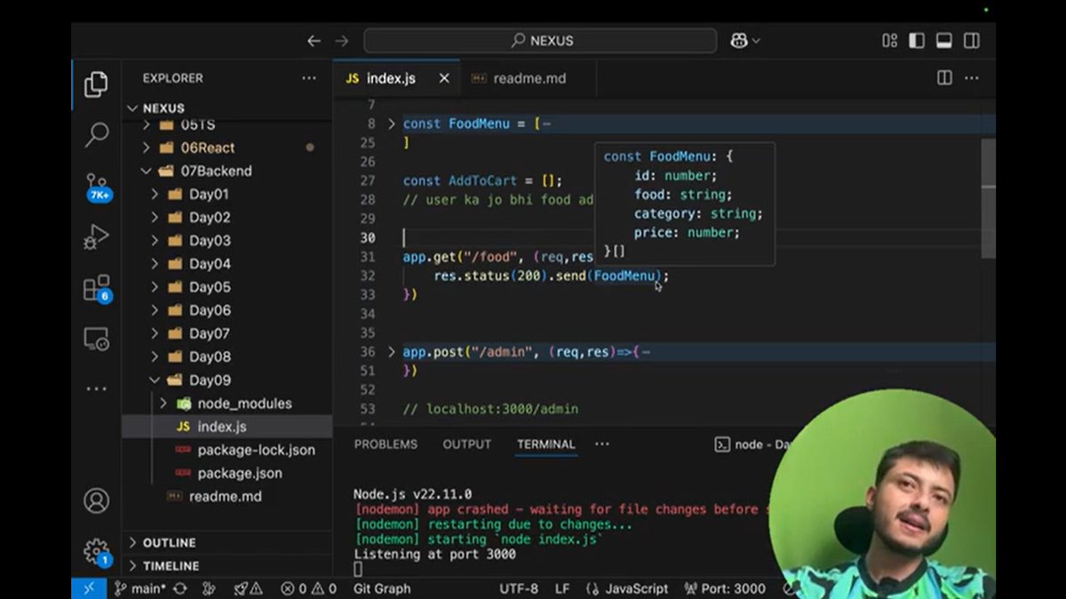The image size is (1066, 599).
Task: Select index.js file in Explorer tree
Action: [227, 427]
